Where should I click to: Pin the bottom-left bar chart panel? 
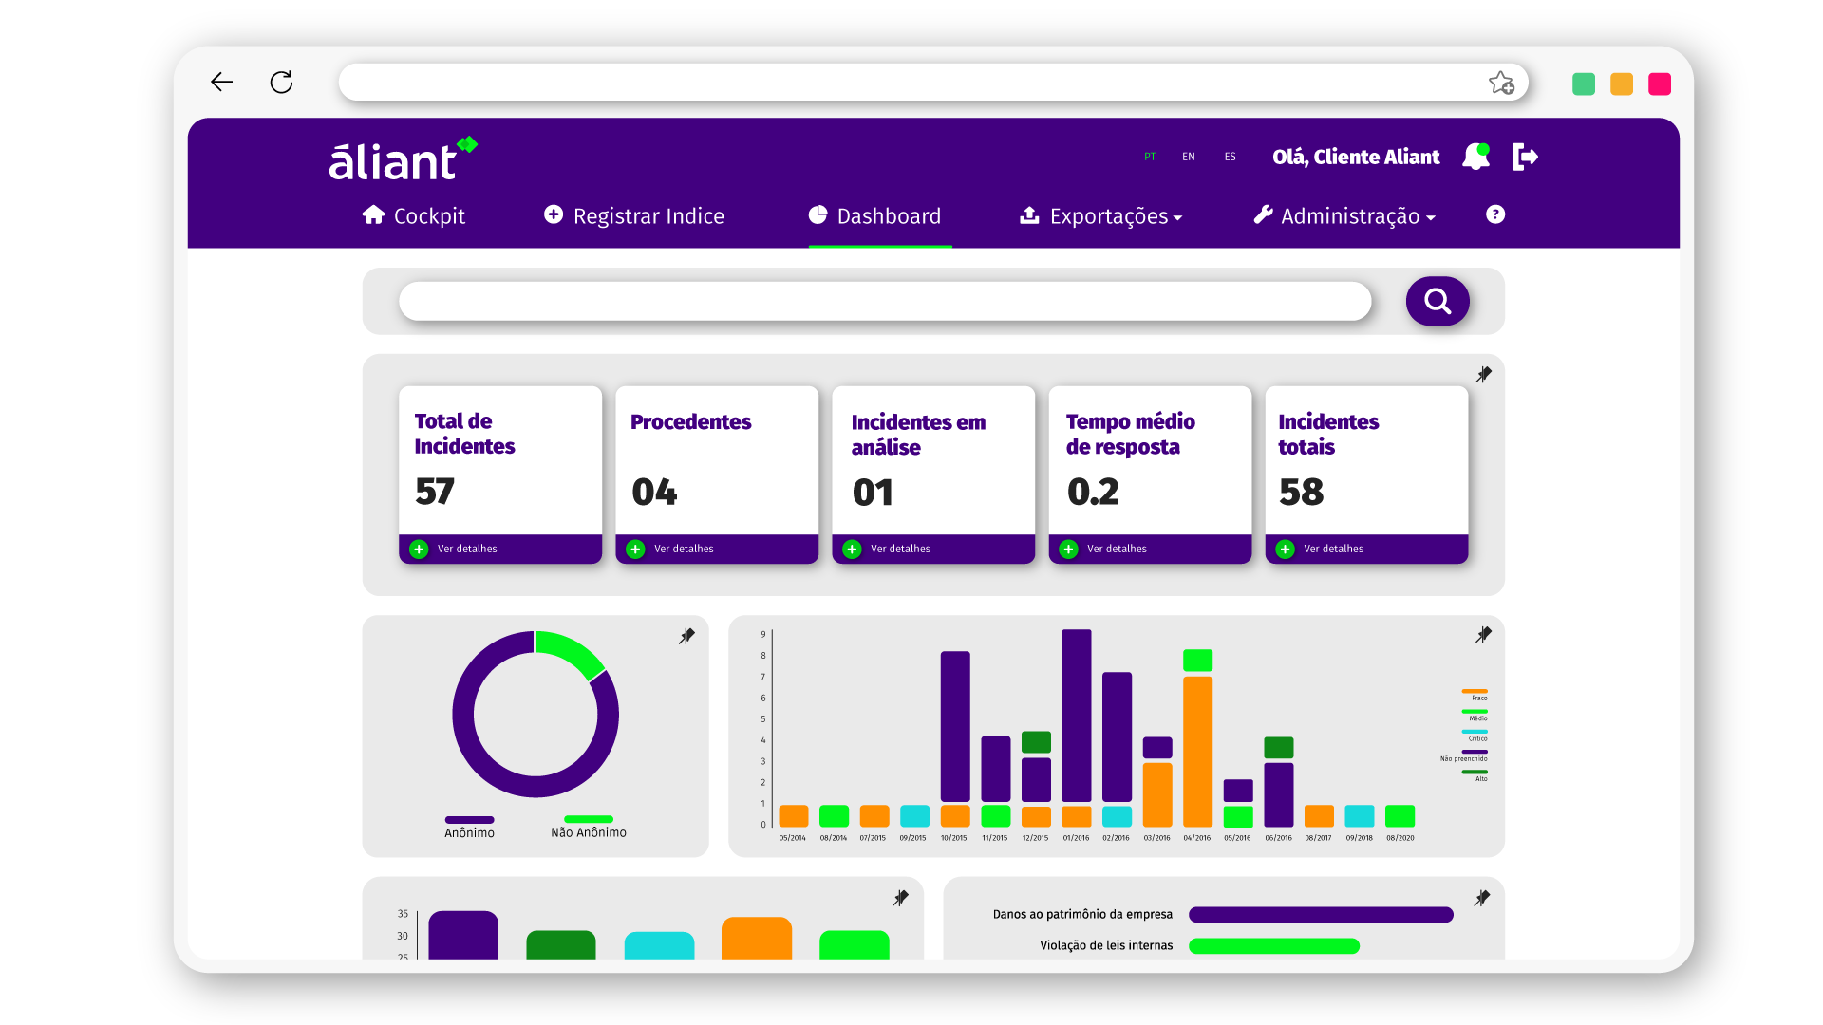coord(900,898)
